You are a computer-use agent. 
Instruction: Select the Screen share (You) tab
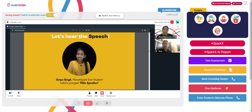click(x=16, y=26)
